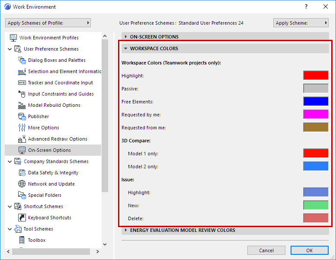Screen dimensions: 336x260
Task: Click the Keyboard Shortcuts arrow icon
Action: [22, 218]
